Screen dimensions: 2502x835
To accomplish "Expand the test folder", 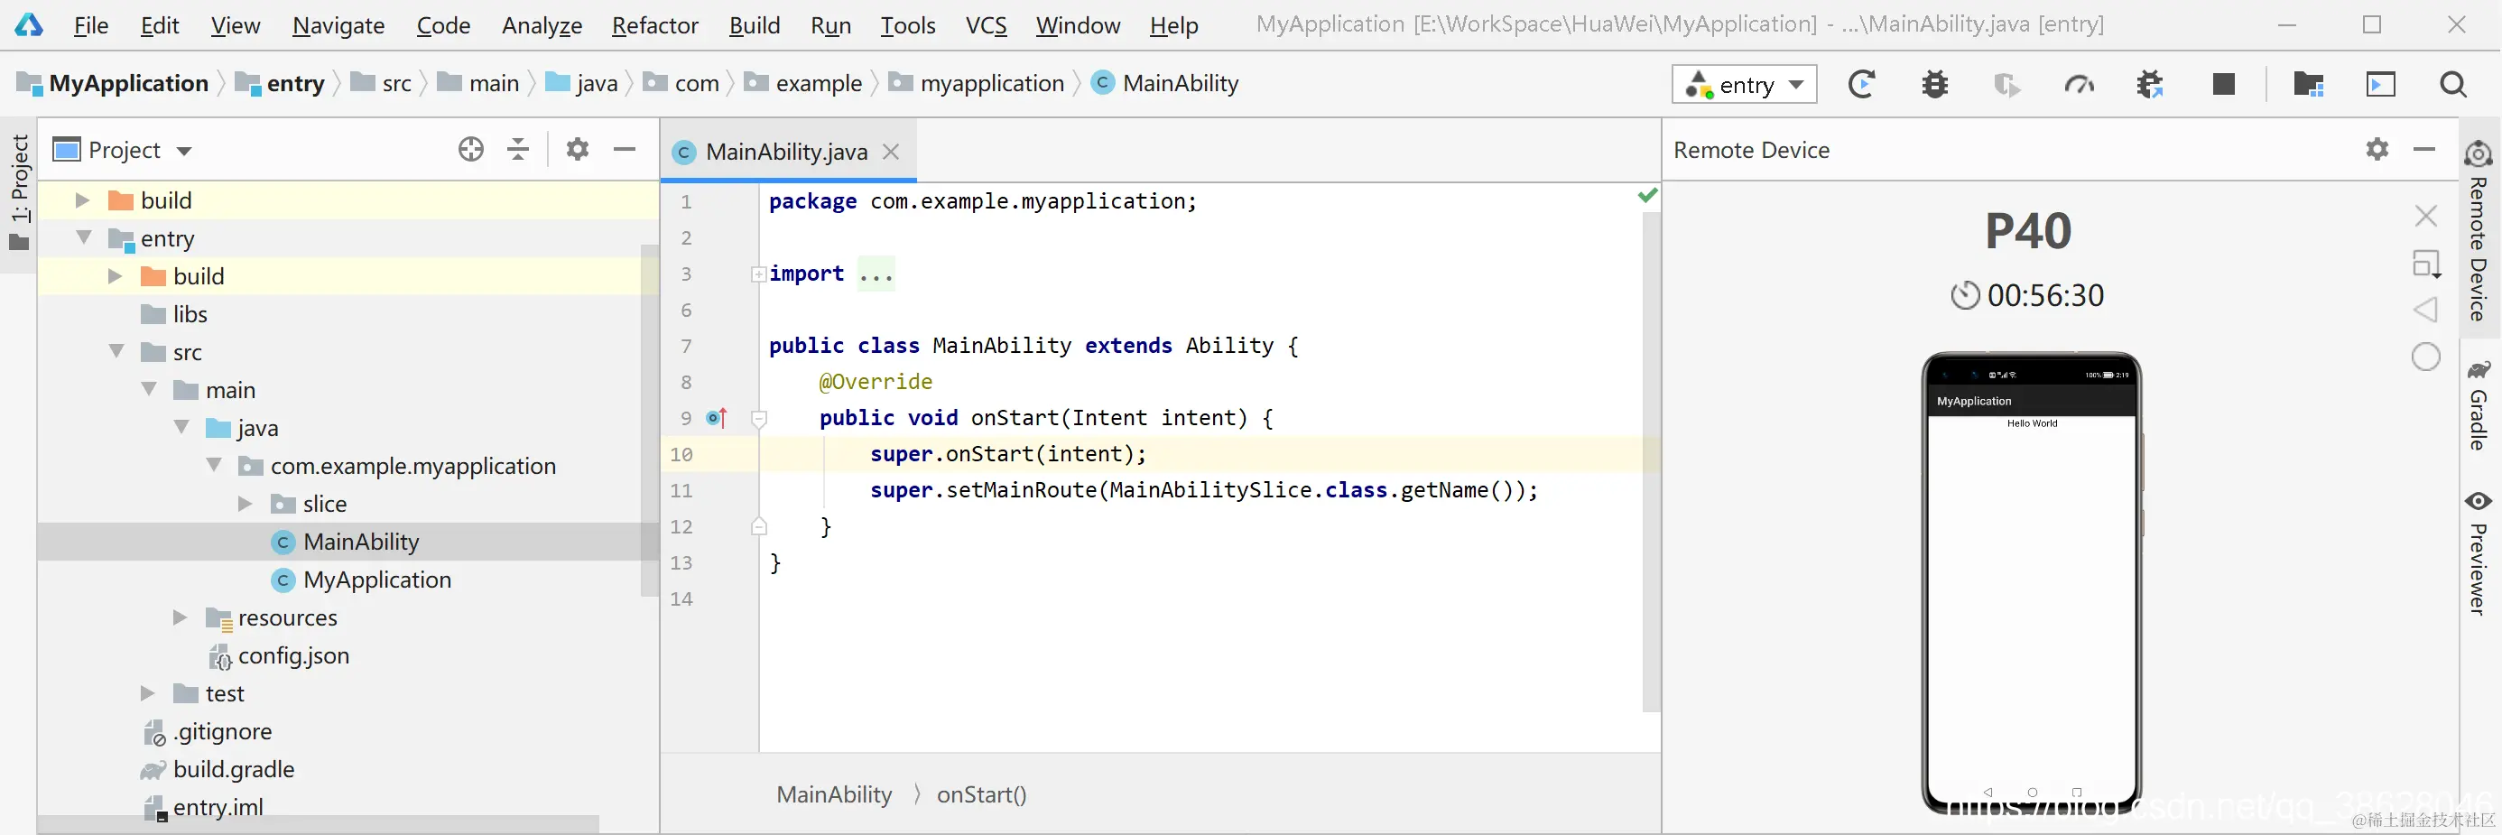I will pos(148,692).
